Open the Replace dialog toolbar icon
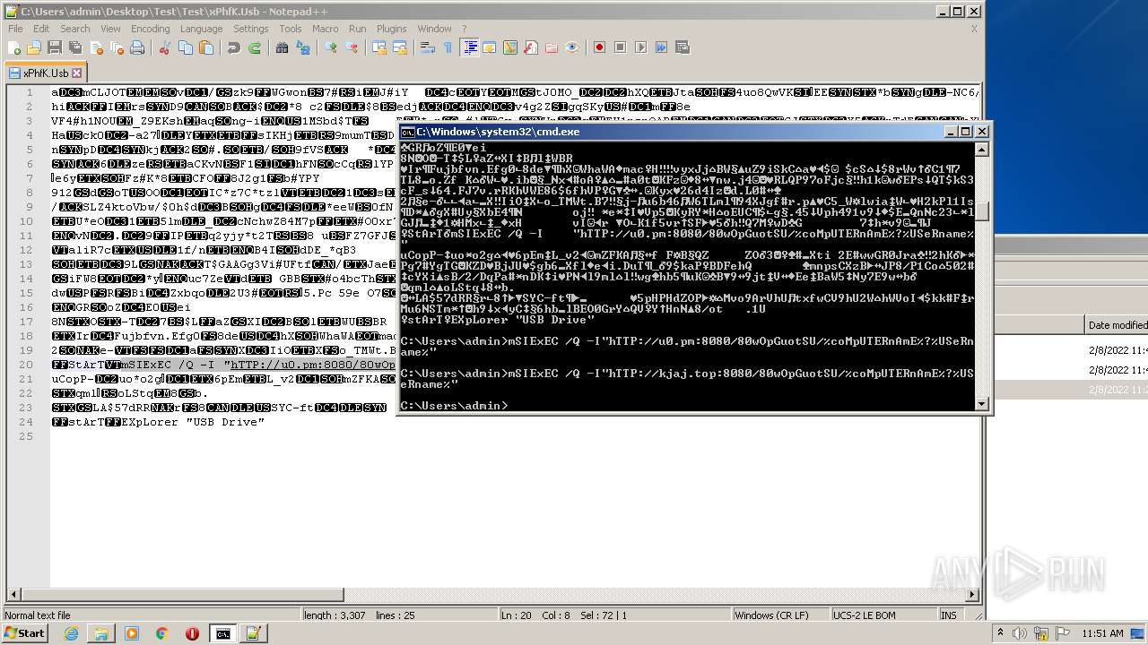The width and height of the screenshot is (1148, 645). [303, 47]
